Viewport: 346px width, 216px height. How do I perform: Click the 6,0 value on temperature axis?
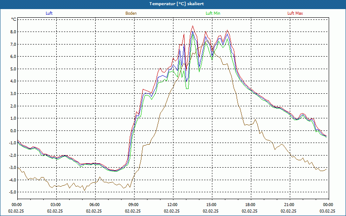13,57
